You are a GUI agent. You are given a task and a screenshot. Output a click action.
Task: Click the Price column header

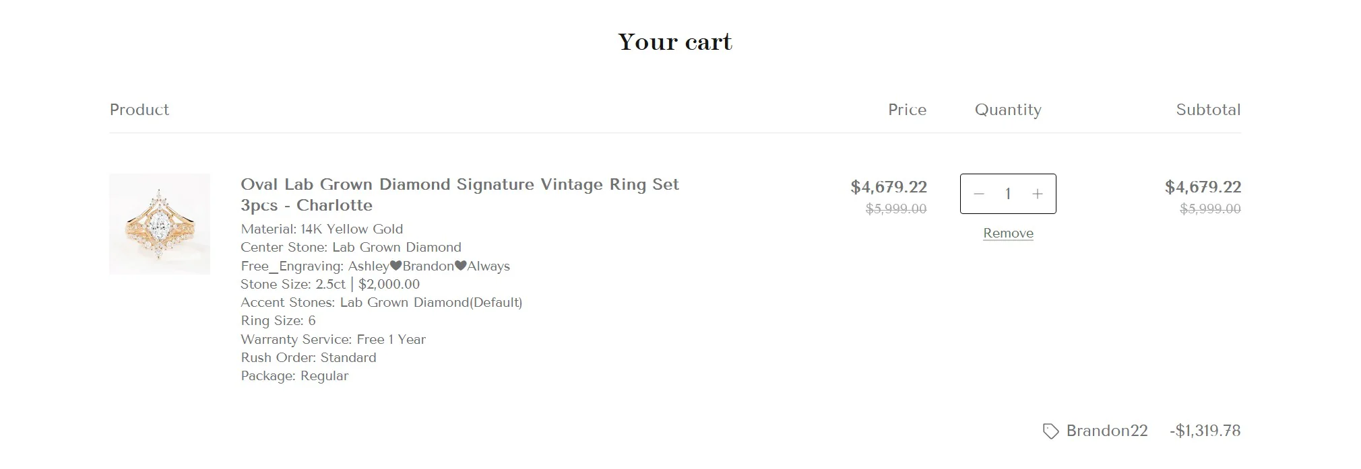point(907,110)
